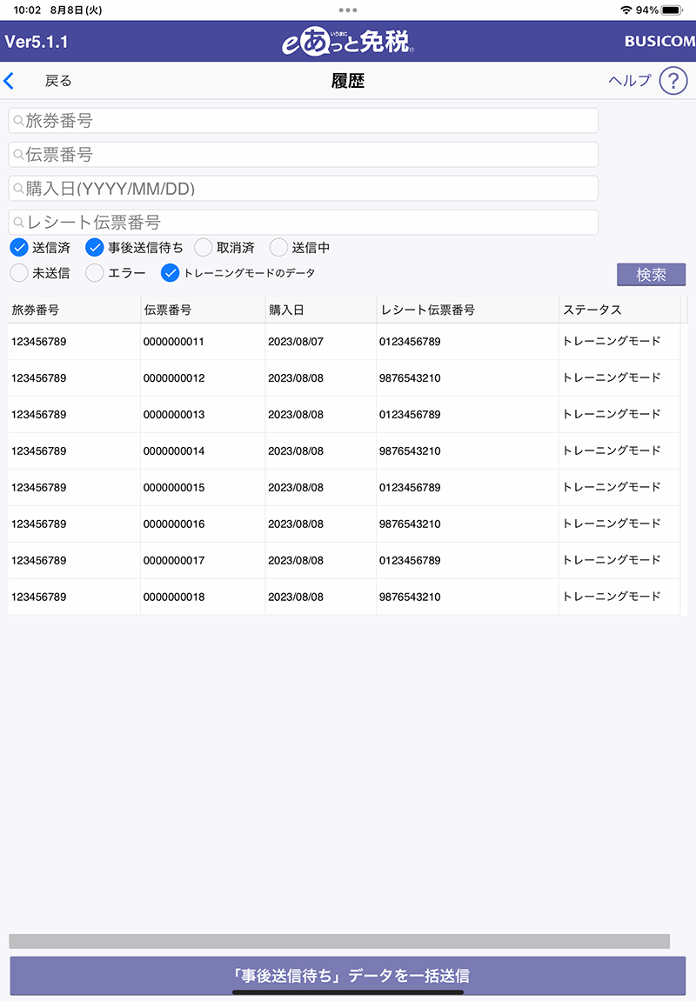Tap the three-dot multitasking icon at top
The width and height of the screenshot is (696, 1001).
pos(348,10)
